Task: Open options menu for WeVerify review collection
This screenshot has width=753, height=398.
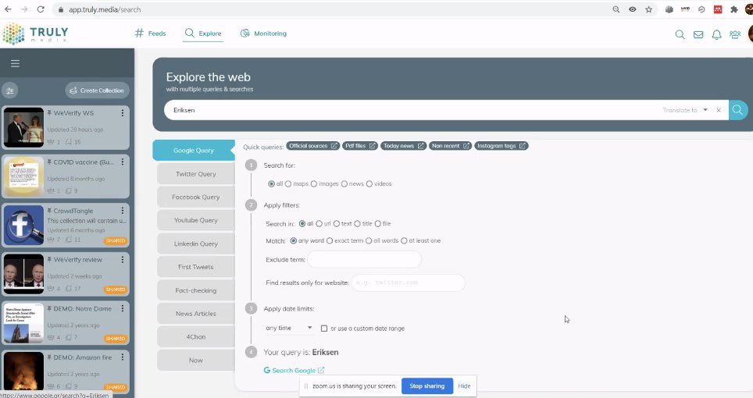Action: click(123, 259)
